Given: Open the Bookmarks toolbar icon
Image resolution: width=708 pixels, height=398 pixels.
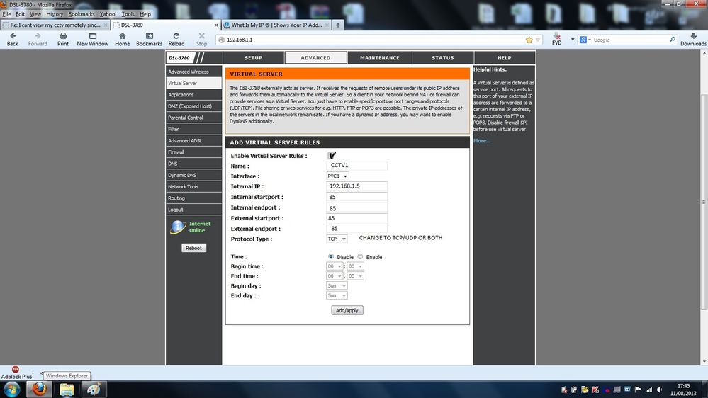Looking at the screenshot, I should (149, 36).
